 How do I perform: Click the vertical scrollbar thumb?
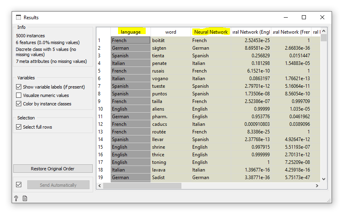[x=324, y=38]
